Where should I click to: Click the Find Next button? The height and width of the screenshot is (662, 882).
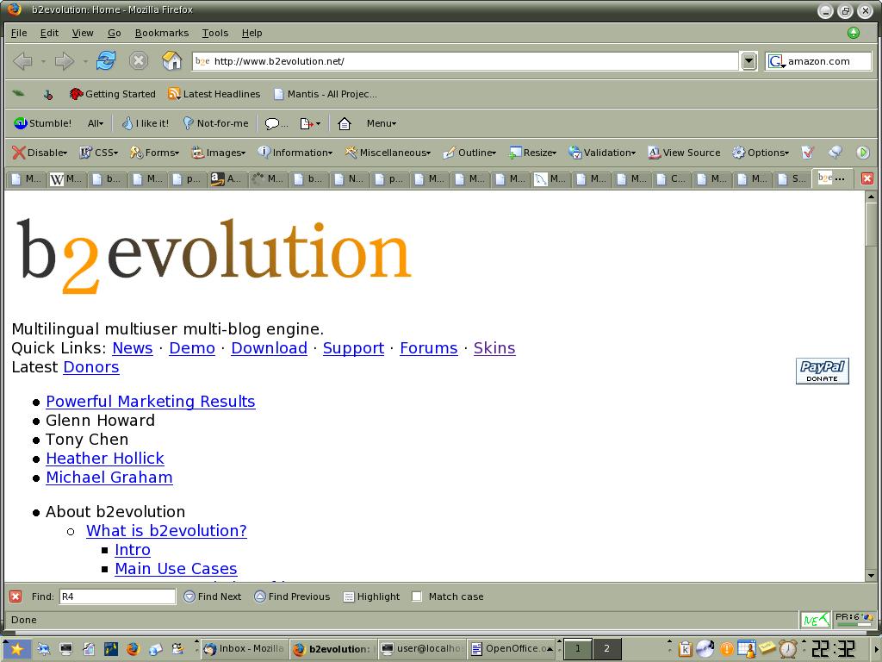[213, 596]
